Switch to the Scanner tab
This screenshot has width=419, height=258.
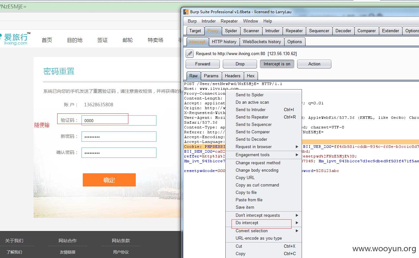point(251,31)
